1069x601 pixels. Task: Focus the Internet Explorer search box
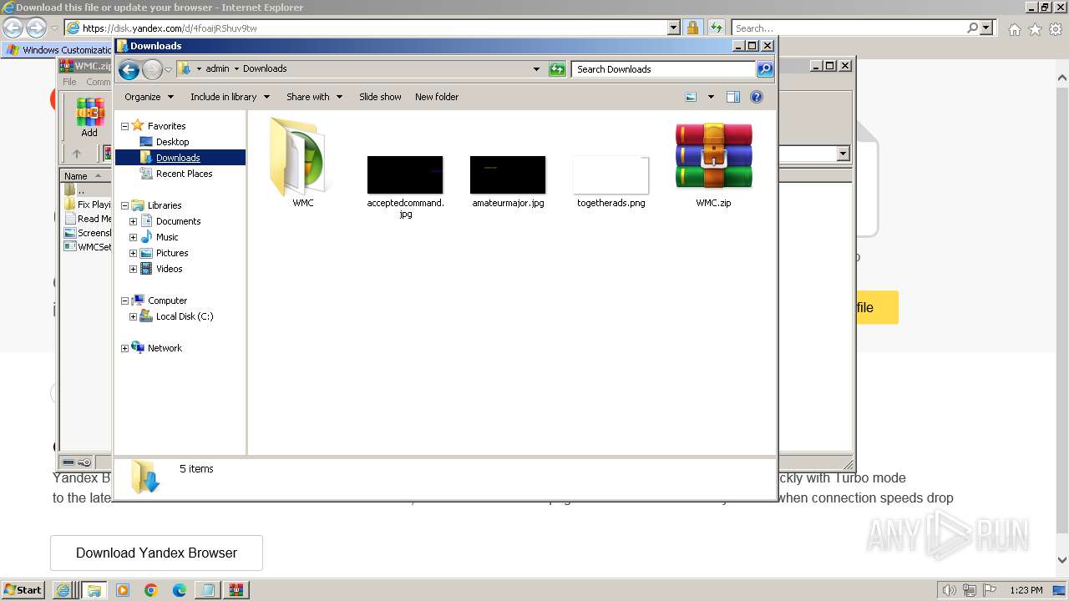(x=849, y=28)
